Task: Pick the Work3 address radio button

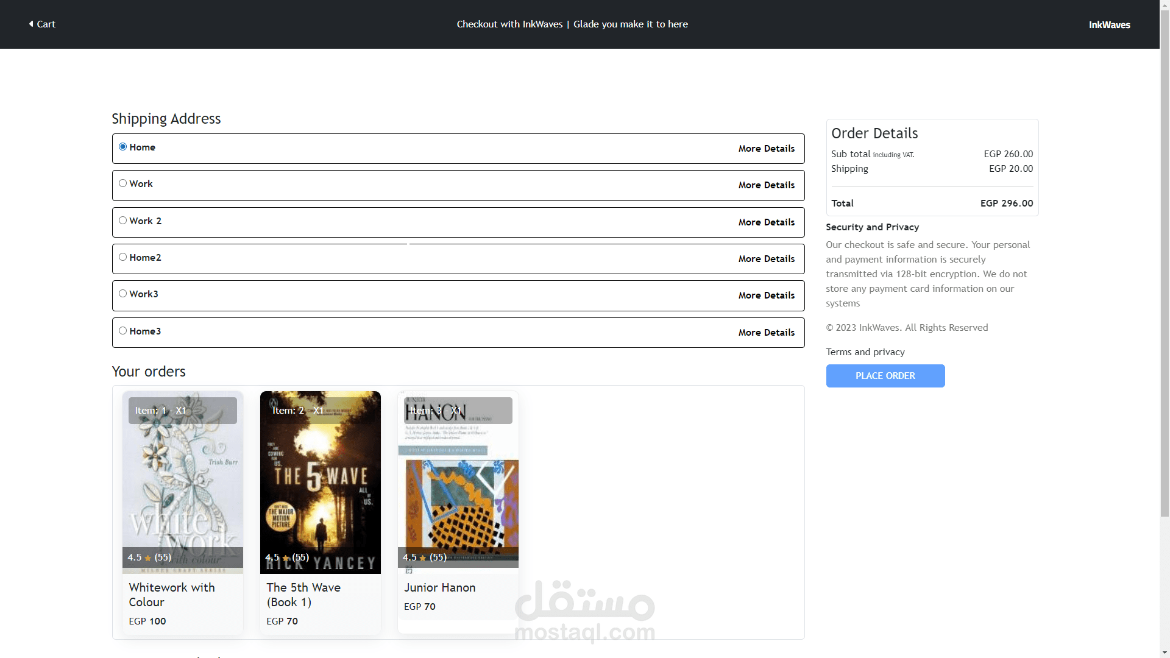Action: pos(122,294)
